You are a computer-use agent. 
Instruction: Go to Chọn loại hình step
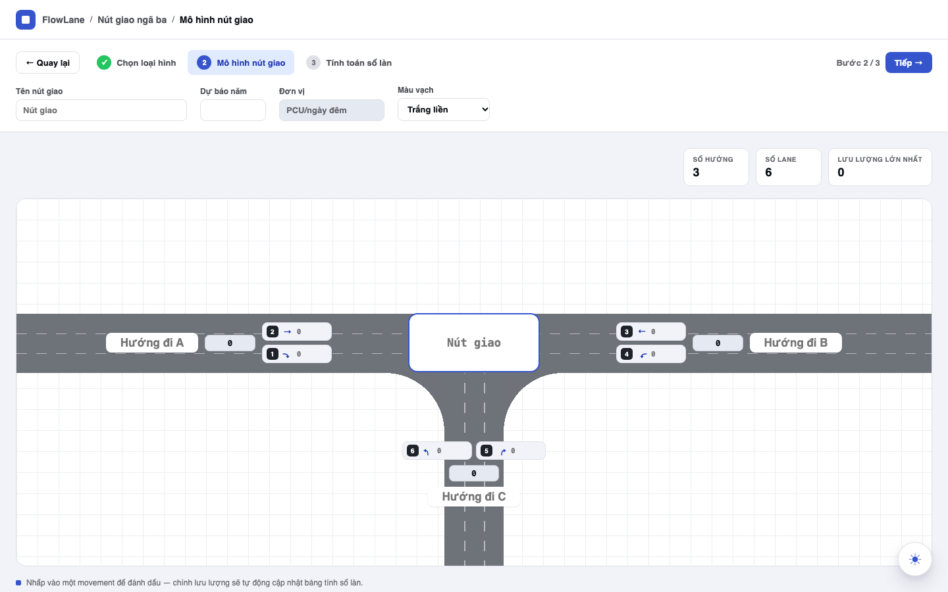point(137,62)
